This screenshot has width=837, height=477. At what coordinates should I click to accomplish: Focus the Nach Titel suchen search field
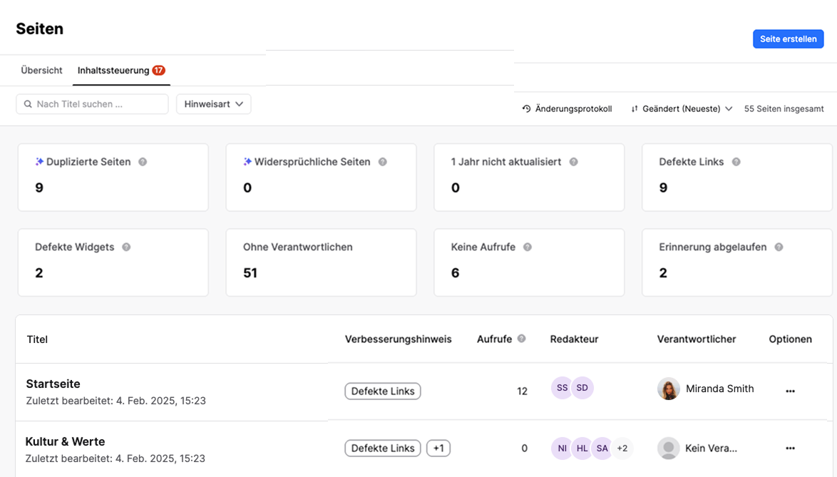[93, 104]
